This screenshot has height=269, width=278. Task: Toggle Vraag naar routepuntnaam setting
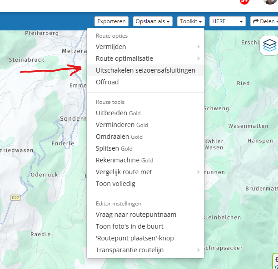(x=136, y=215)
